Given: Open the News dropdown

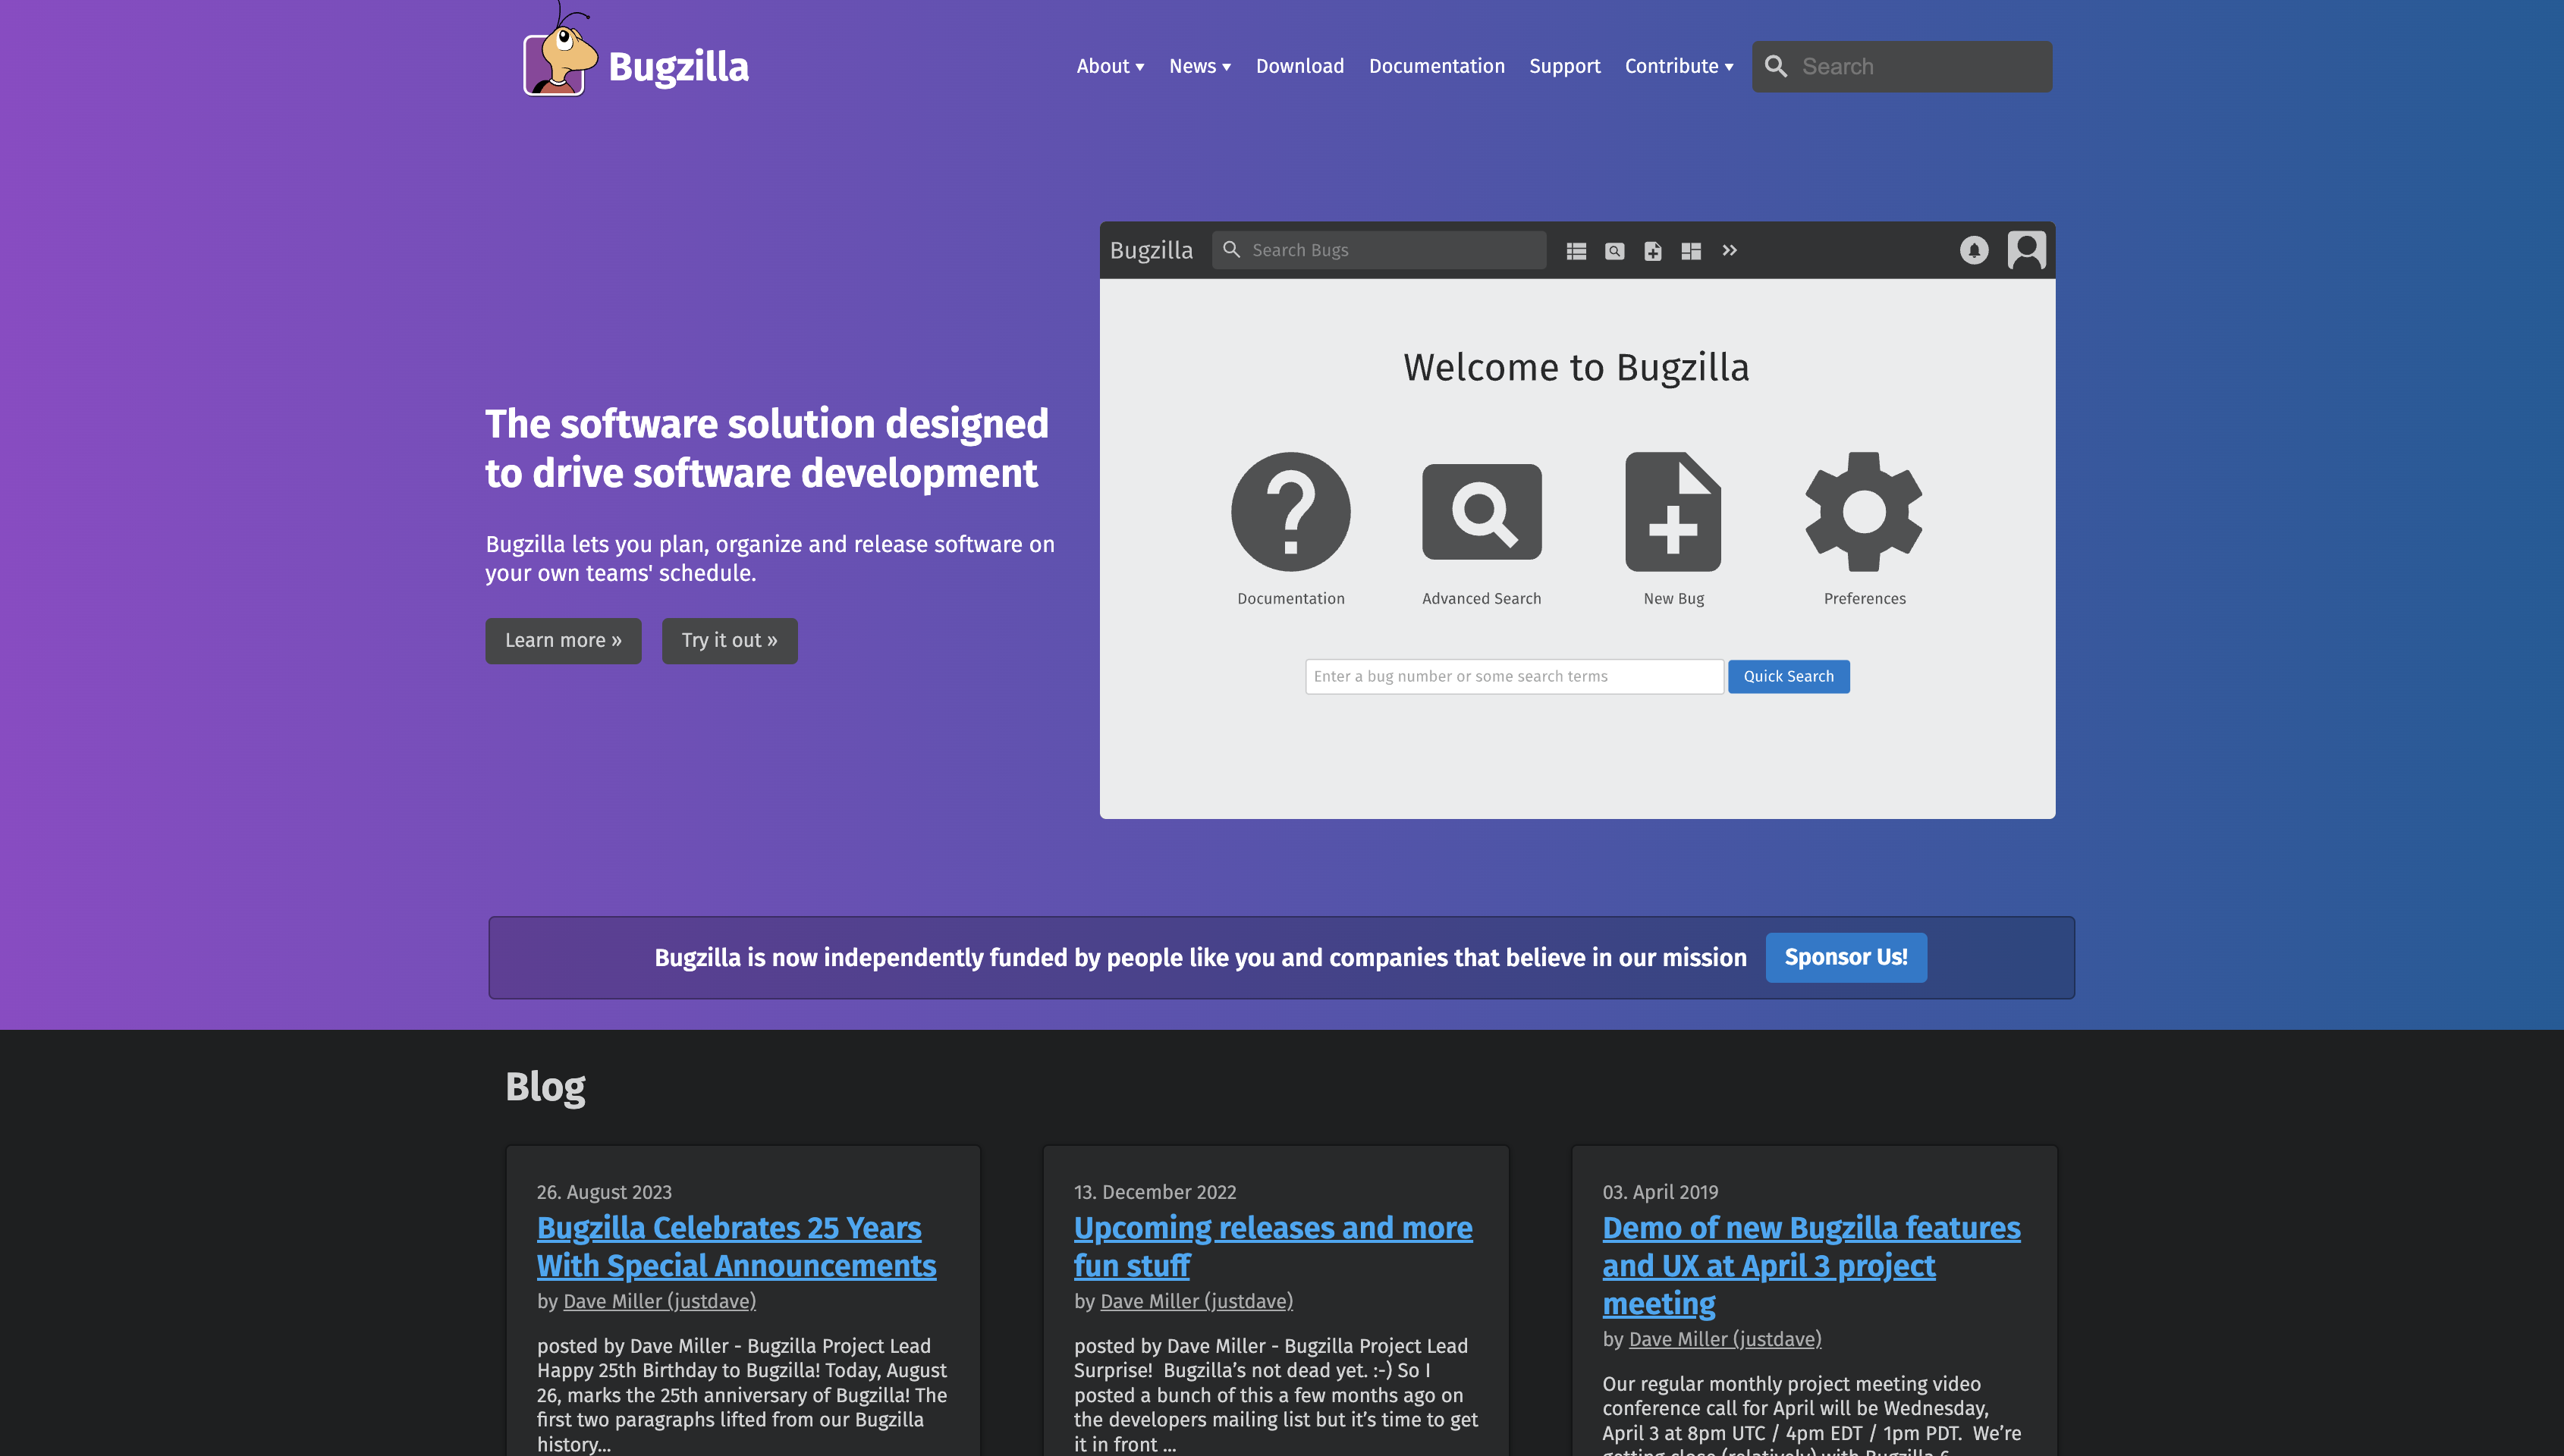Looking at the screenshot, I should (1199, 66).
